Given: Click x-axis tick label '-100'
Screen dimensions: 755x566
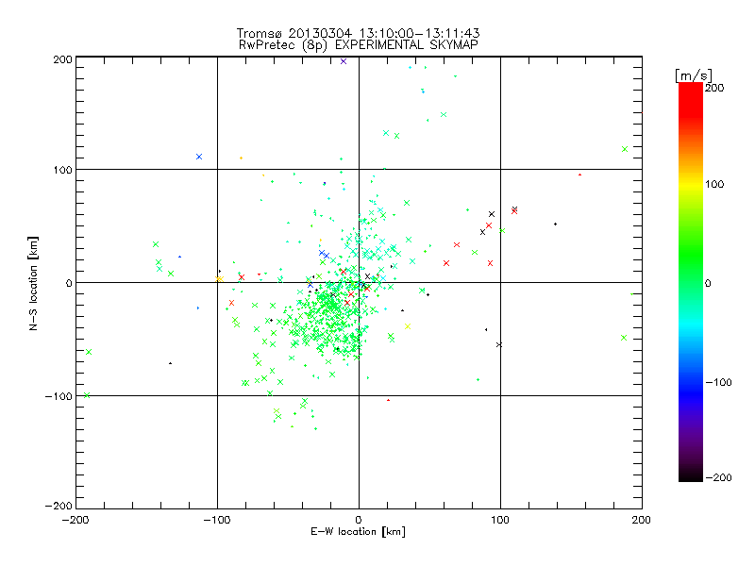Looking at the screenshot, I should (217, 521).
